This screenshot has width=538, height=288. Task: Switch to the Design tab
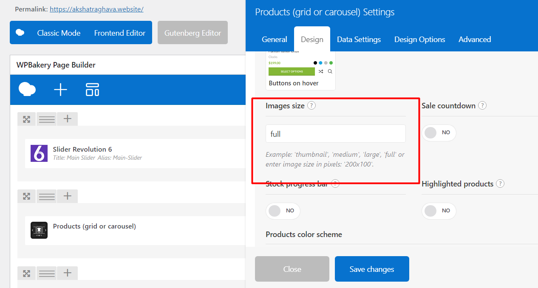[312, 39]
